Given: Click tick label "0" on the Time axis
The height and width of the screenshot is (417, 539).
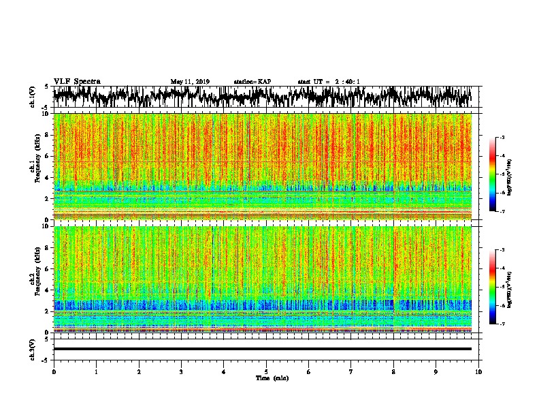Looking at the screenshot, I should 54,372.
